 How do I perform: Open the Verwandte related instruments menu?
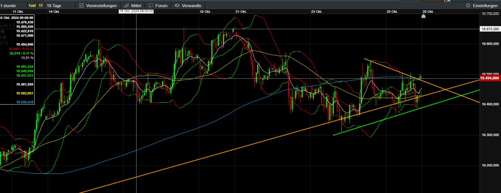point(188,5)
